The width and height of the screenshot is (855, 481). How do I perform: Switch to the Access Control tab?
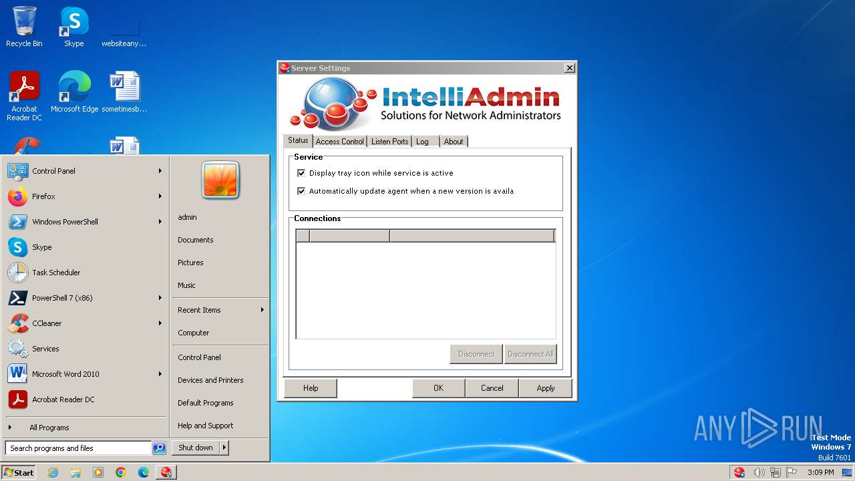[x=340, y=142]
